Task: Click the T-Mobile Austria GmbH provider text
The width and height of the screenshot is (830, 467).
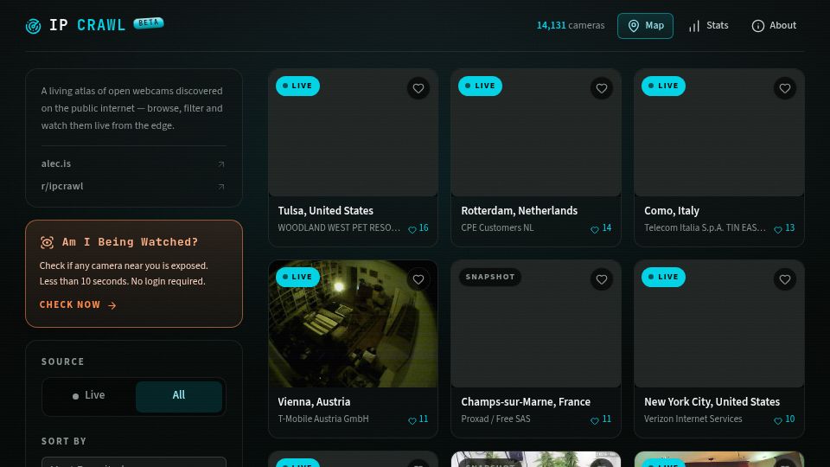Action: click(x=323, y=419)
